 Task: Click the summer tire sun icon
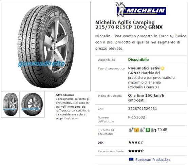(163, 68)
